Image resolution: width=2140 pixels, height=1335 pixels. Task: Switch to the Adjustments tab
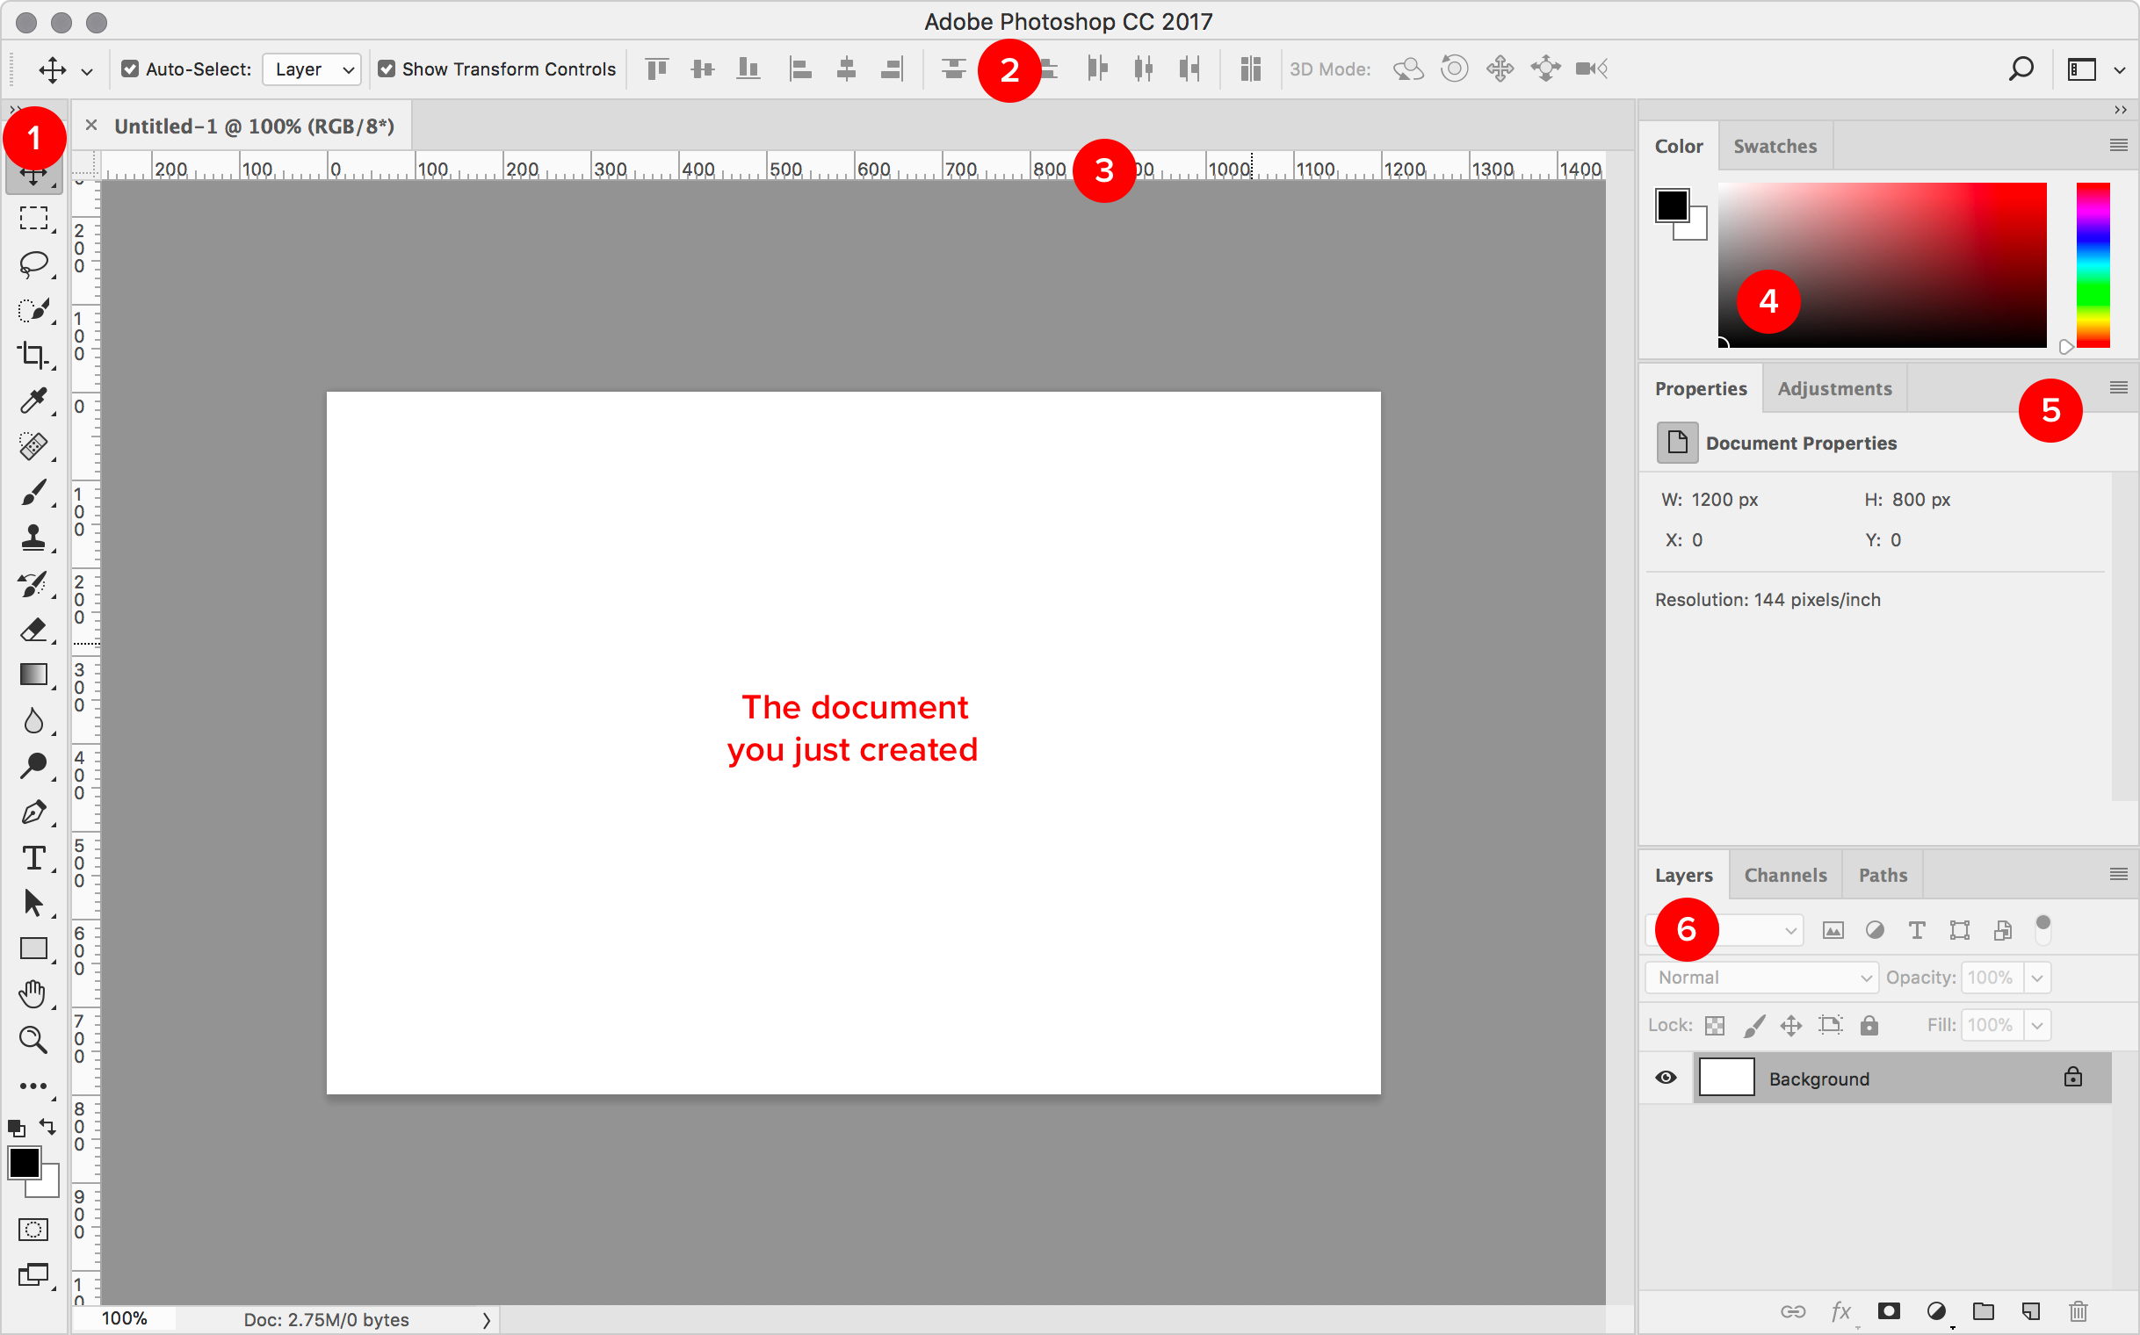tap(1833, 387)
